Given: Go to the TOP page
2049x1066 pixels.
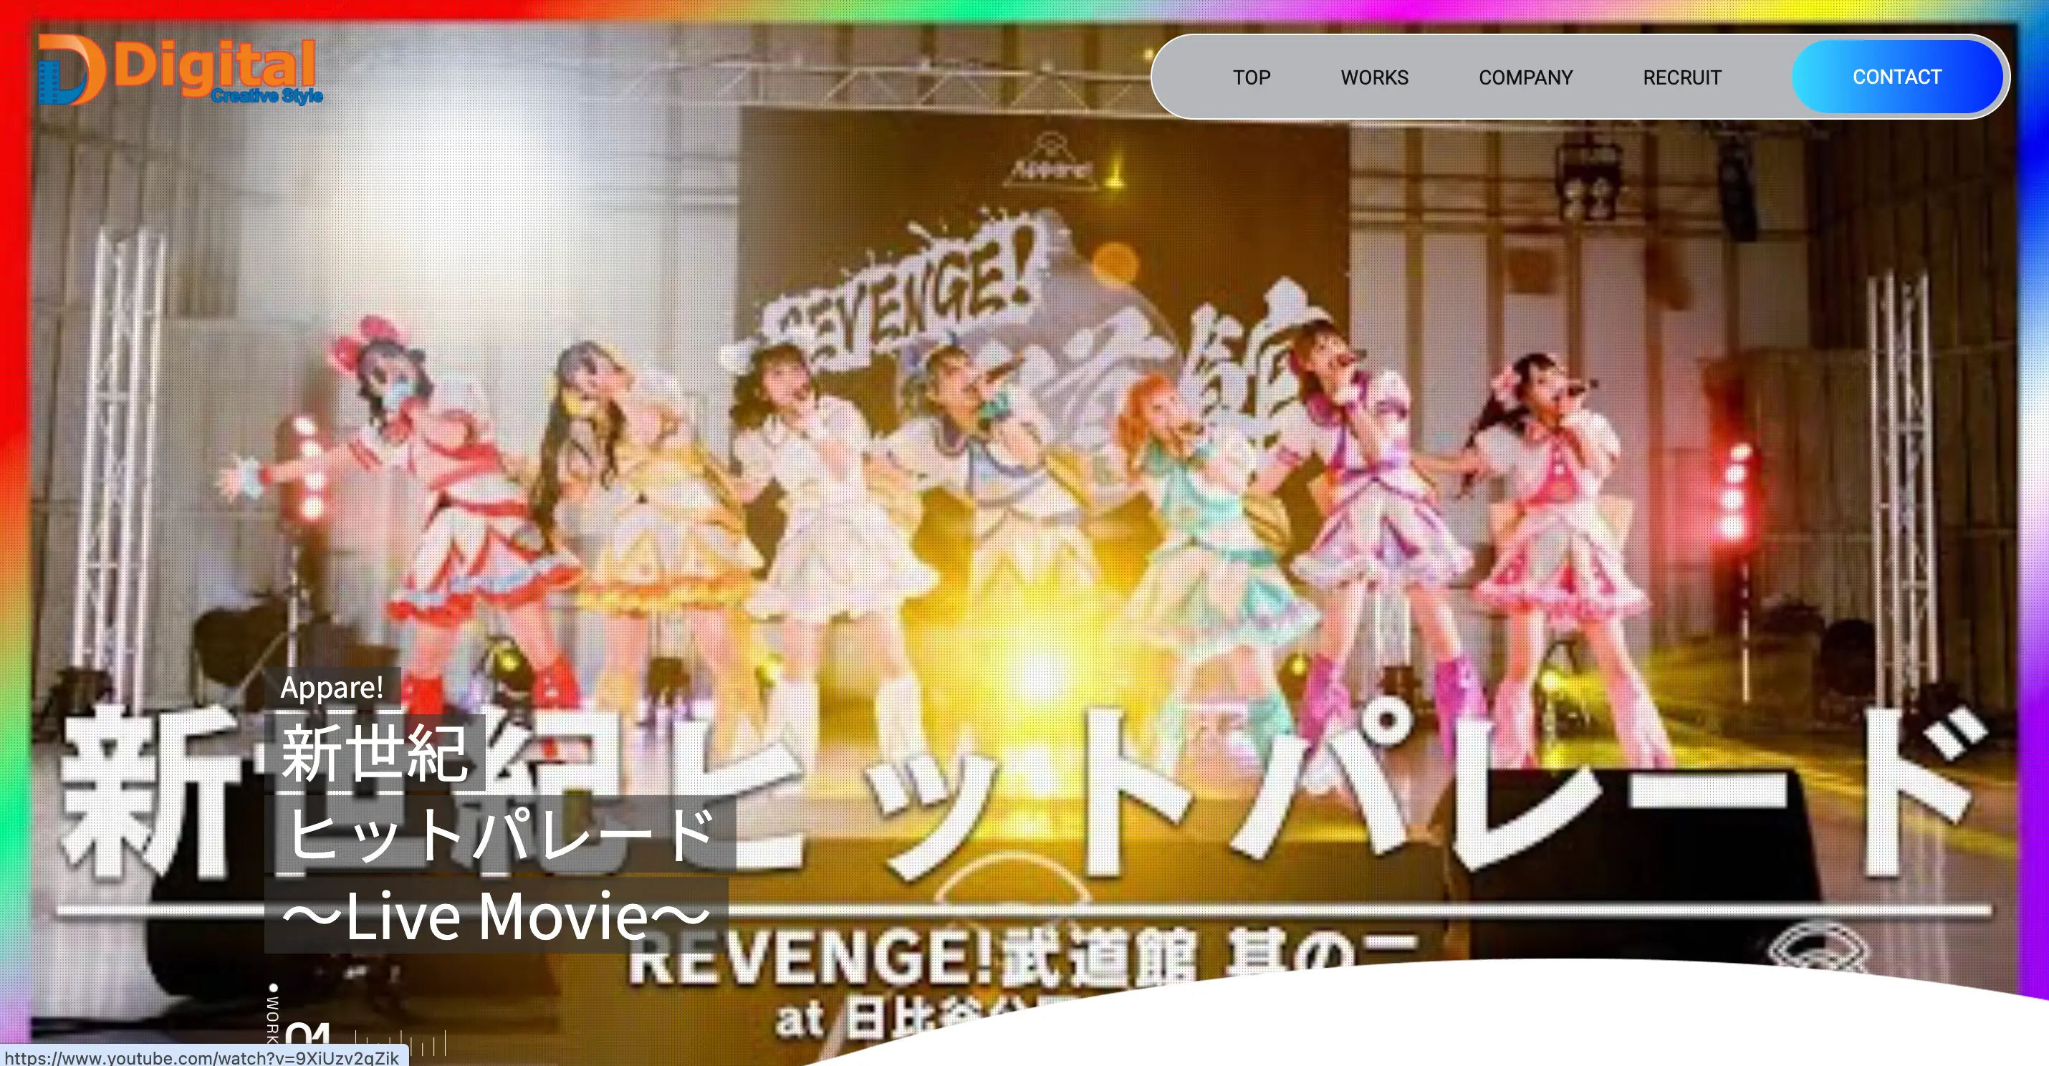Looking at the screenshot, I should coord(1251,77).
